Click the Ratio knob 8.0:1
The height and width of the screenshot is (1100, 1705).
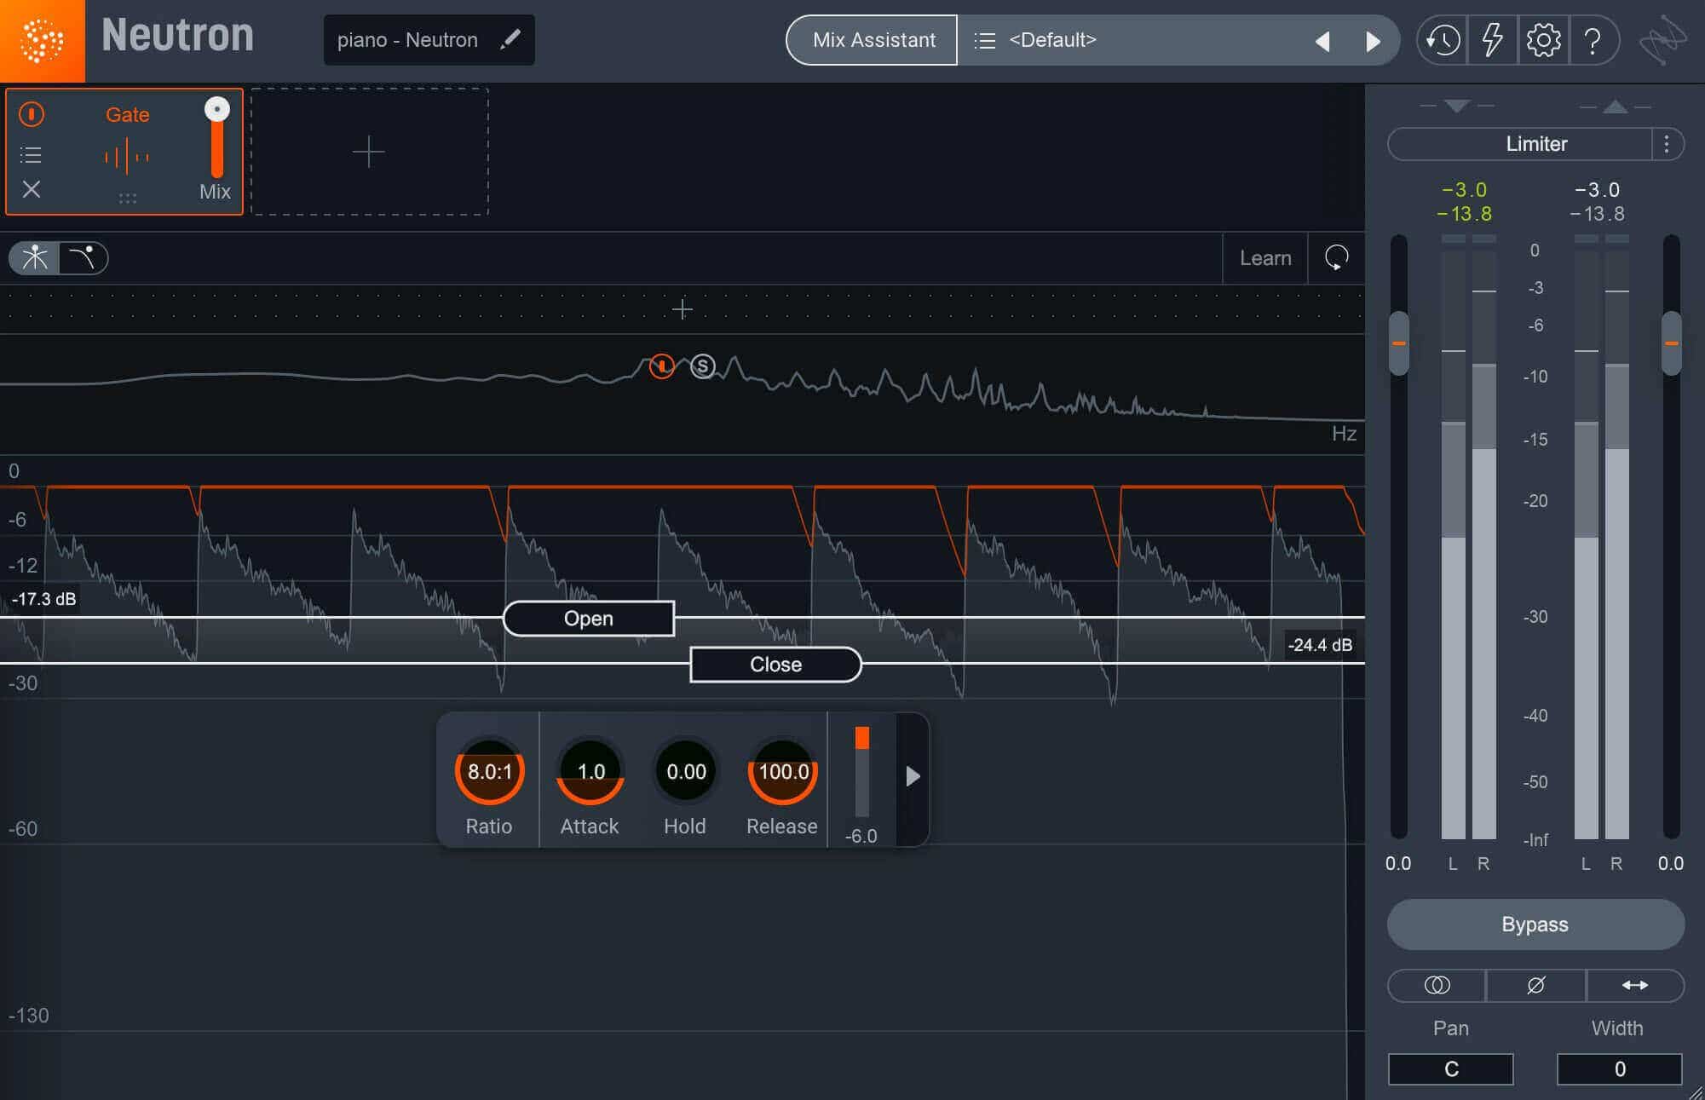pos(489,771)
